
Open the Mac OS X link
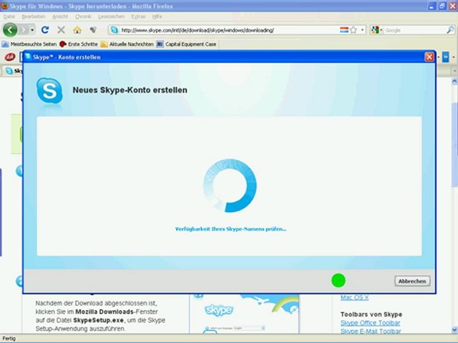354,297
